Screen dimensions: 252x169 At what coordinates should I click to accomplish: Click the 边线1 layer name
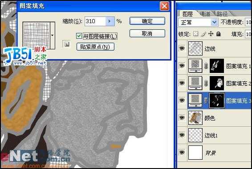pyautogui.click(x=211, y=136)
